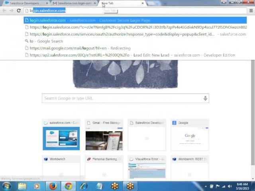255x191 pixels.
Task: Open the Workbench most-visited tile
Action: coord(61,168)
